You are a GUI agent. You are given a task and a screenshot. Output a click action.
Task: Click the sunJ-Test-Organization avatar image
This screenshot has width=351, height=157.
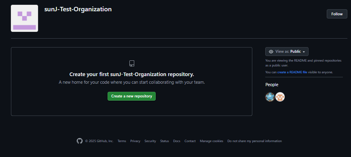click(24, 18)
